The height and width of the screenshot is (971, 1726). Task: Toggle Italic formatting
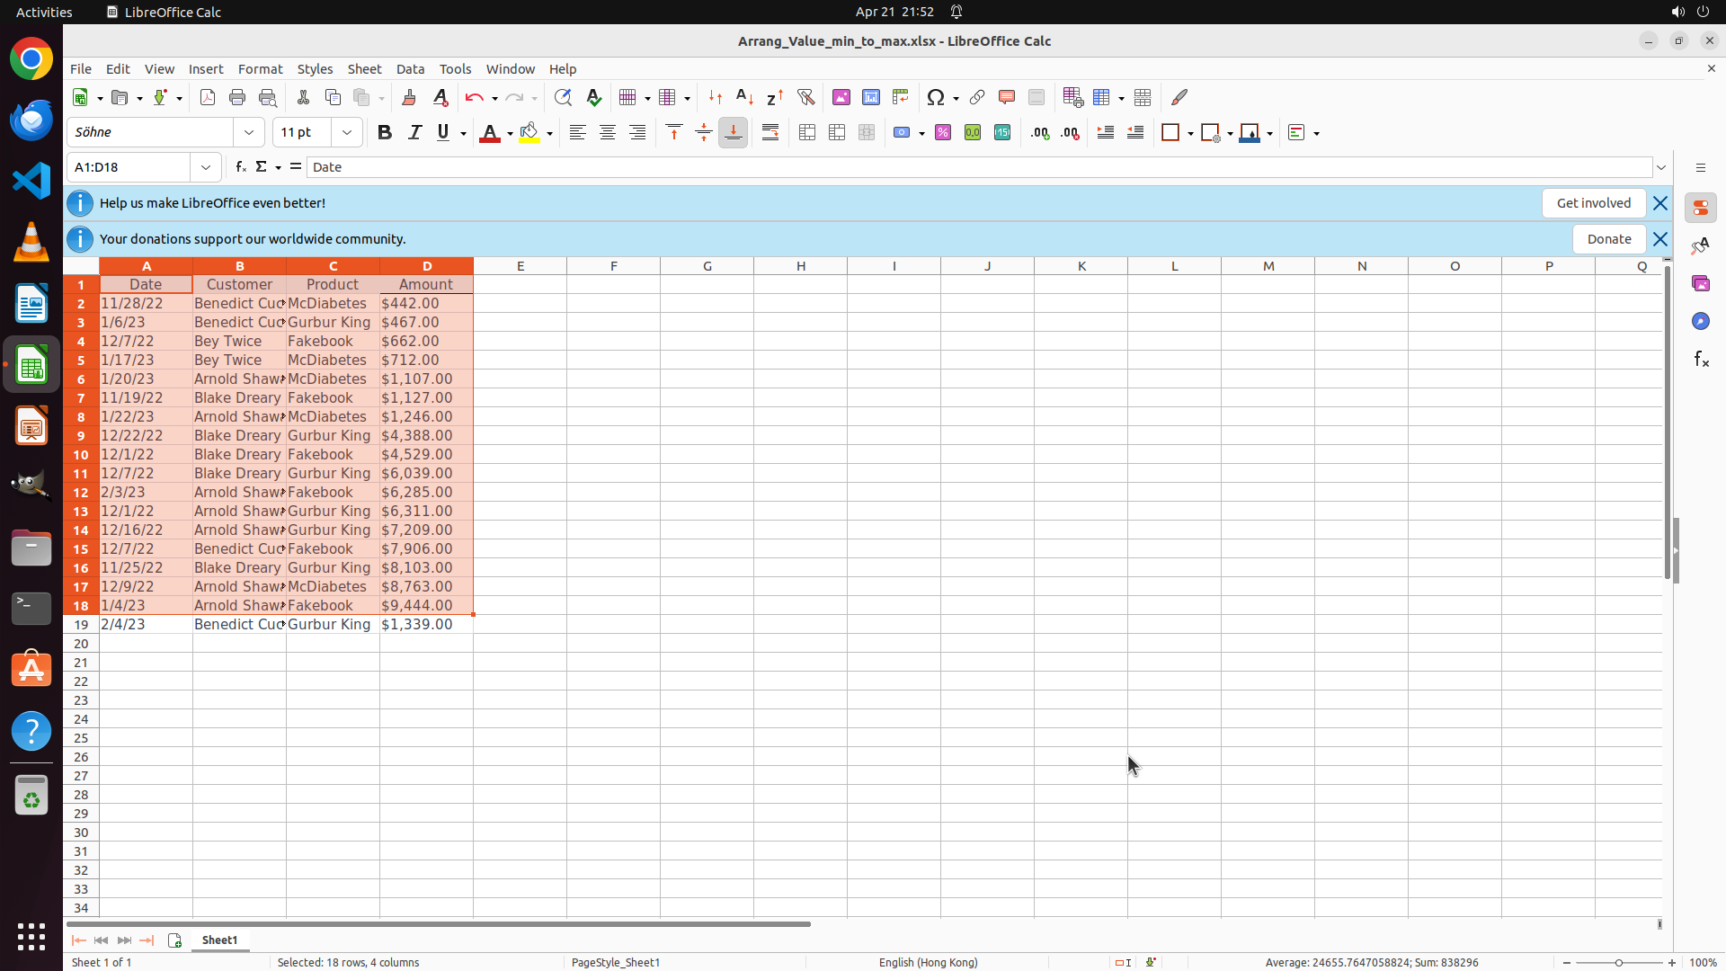414,133
